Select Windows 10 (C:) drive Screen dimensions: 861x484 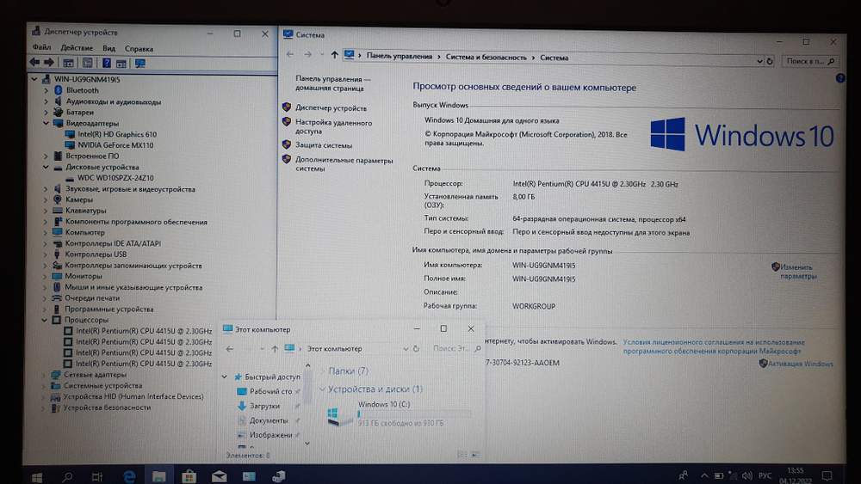tap(398, 414)
